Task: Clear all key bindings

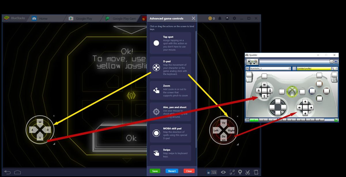Action: pyautogui.click(x=189, y=171)
